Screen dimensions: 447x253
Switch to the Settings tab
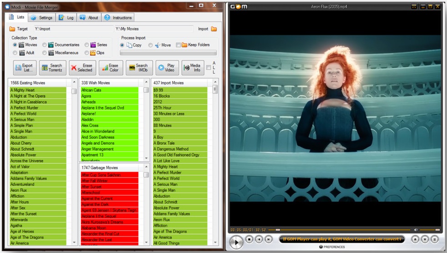pos(42,18)
